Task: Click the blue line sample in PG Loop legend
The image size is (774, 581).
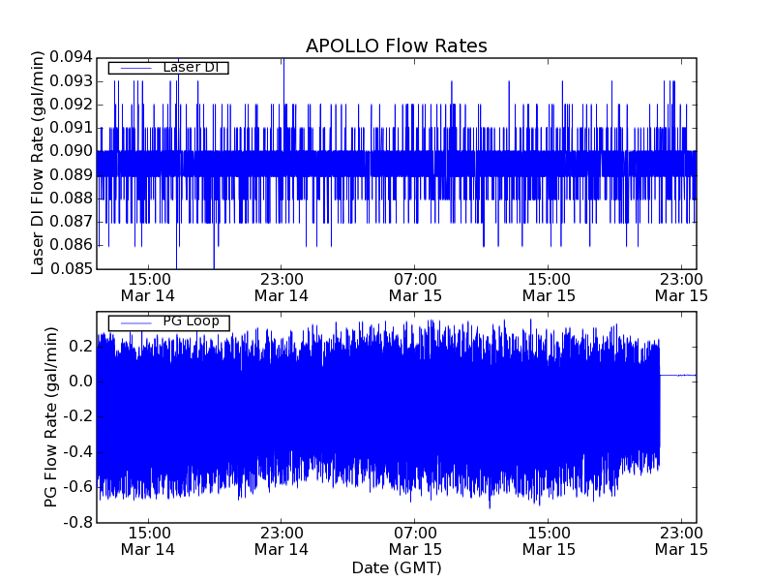Action: click(134, 322)
